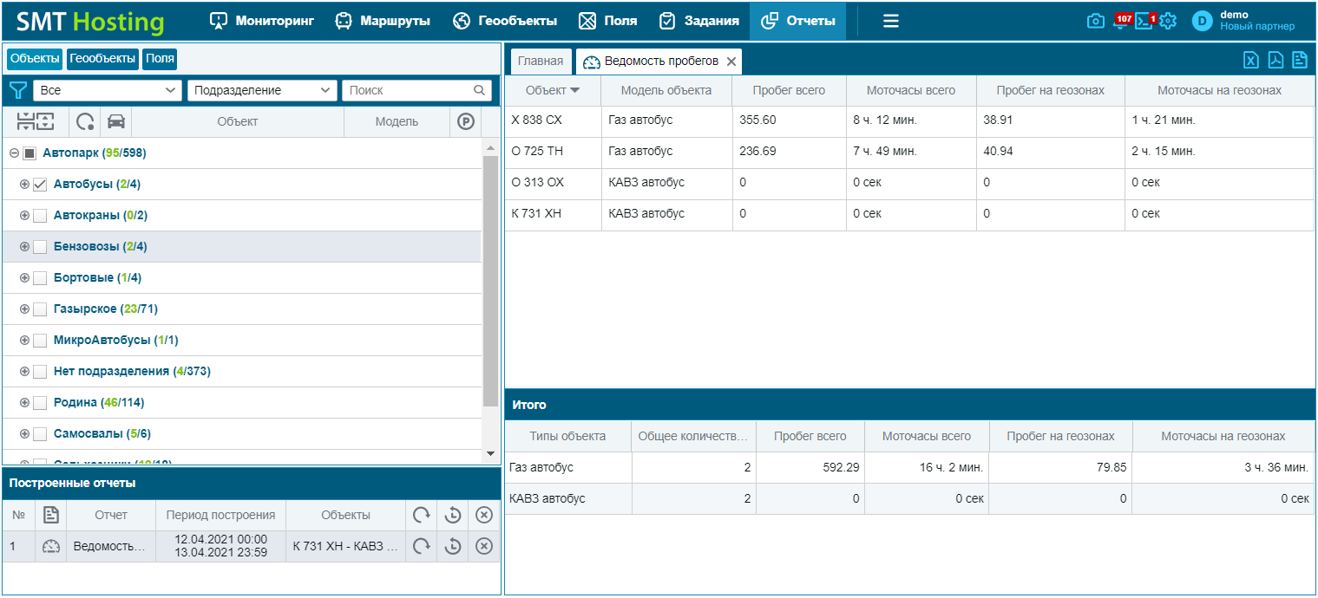Open the Подразделение dropdown

pos(262,90)
